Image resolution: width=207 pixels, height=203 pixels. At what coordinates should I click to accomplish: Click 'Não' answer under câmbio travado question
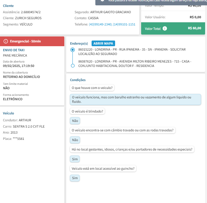75,140
